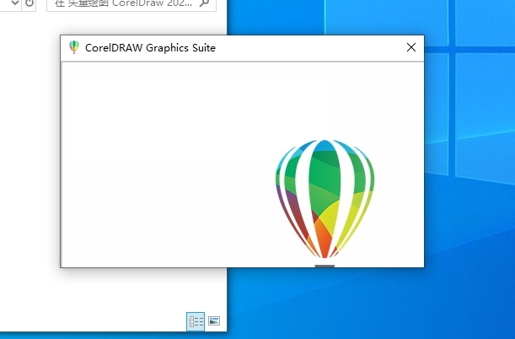The width and height of the screenshot is (515, 339).
Task: Click the blue top stripe of balloon
Action: [325, 144]
